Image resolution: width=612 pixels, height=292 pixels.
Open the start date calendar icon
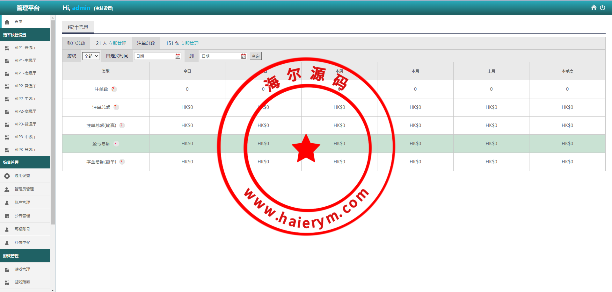tap(178, 56)
